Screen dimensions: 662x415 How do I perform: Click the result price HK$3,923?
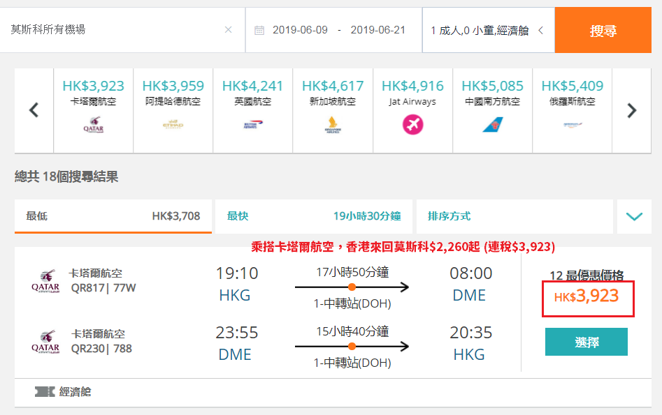[x=587, y=296]
